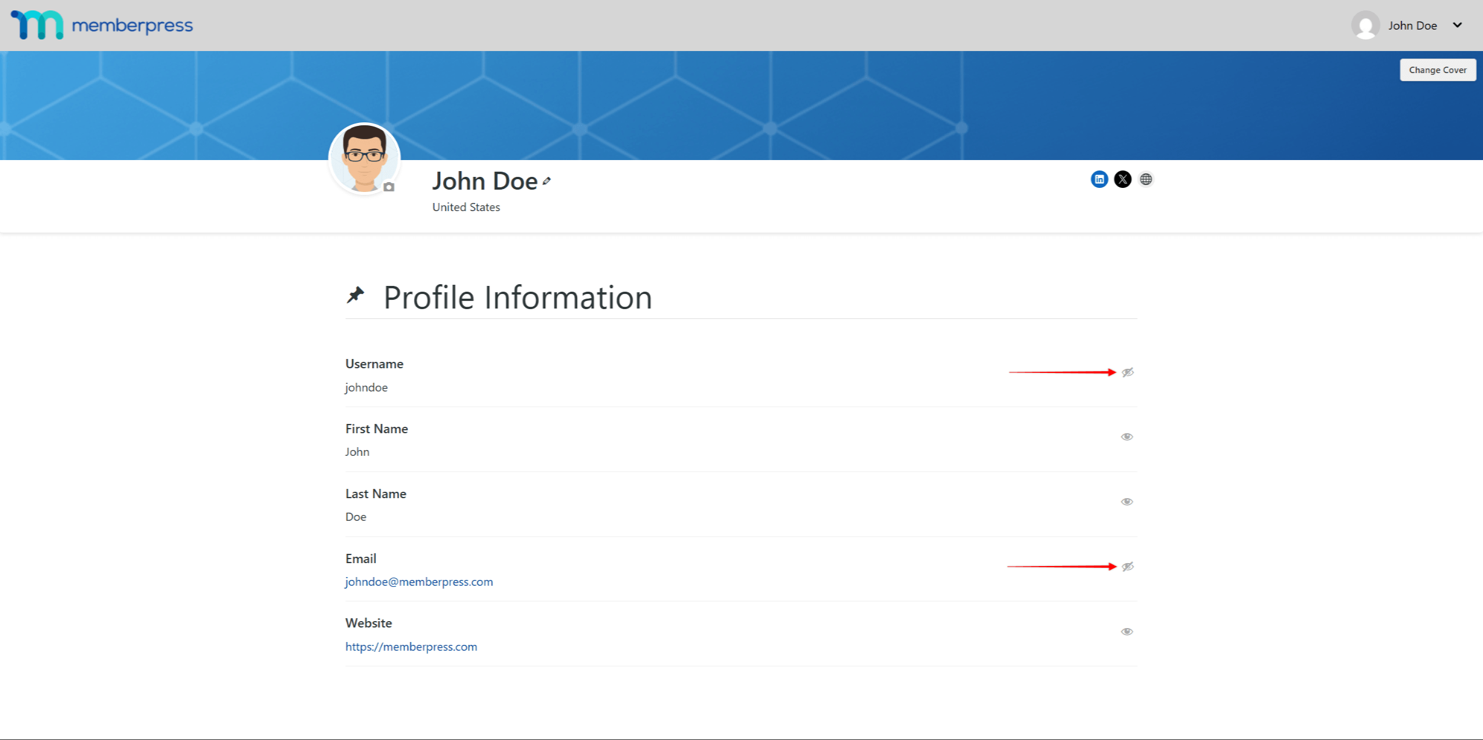Follow the https://memberpress.com website link
This screenshot has width=1483, height=740.
(411, 647)
